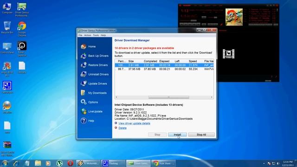Viewport: 297px width, 167px height.
Task: Click the volume icon in system tray
Action: tap(278, 163)
